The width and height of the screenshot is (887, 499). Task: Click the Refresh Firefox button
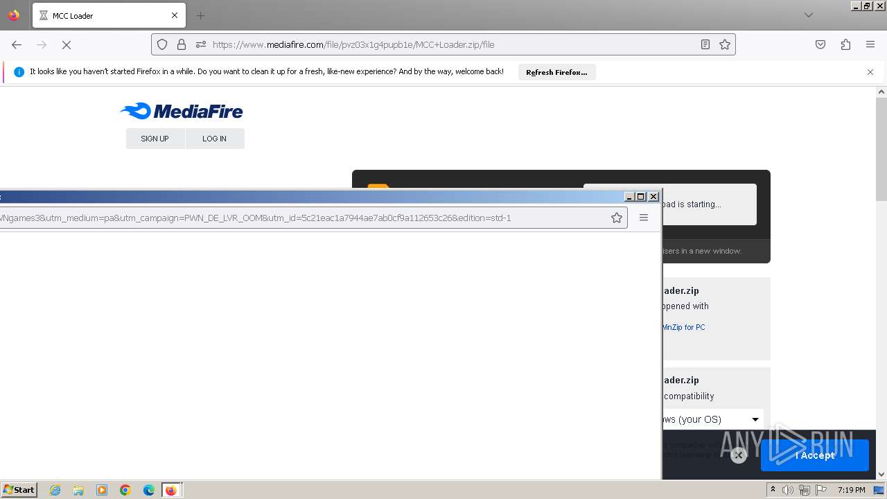point(556,72)
